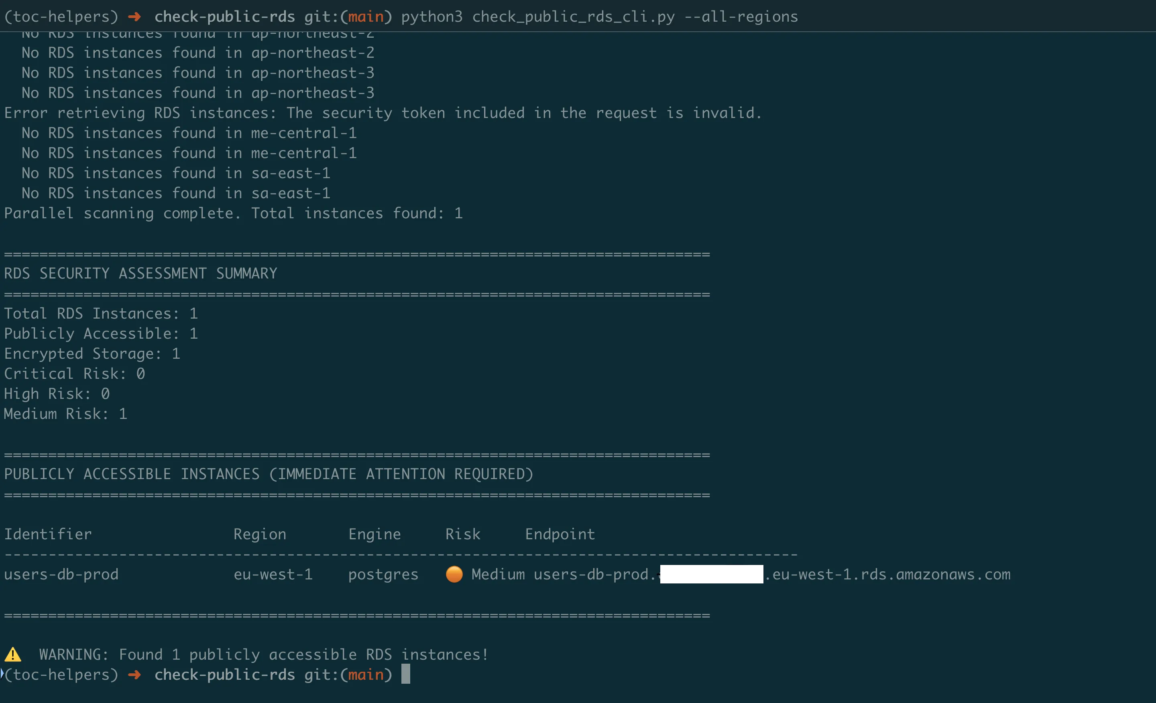Click the postgres engine value
The image size is (1156, 703).
pyautogui.click(x=383, y=575)
